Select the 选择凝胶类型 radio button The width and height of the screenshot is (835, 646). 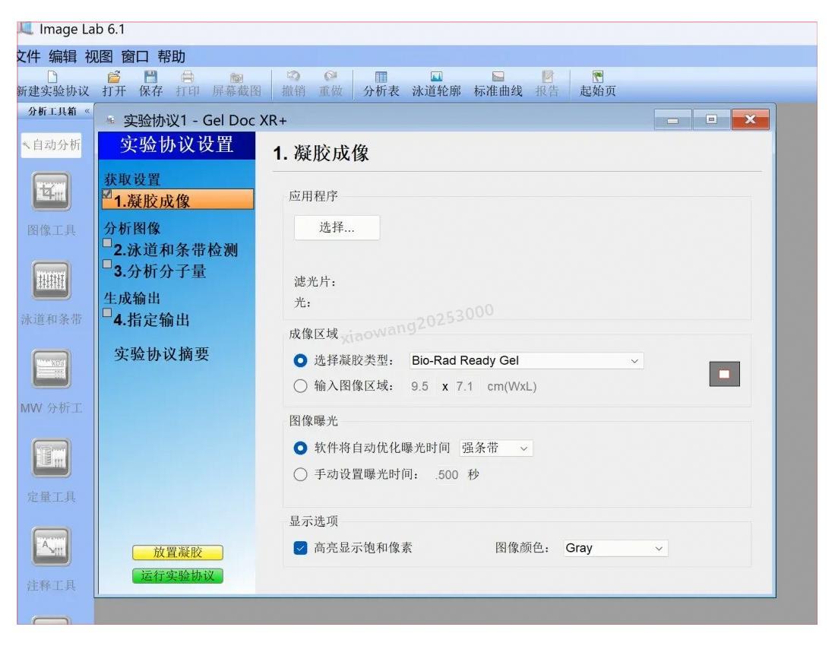pyautogui.click(x=300, y=360)
